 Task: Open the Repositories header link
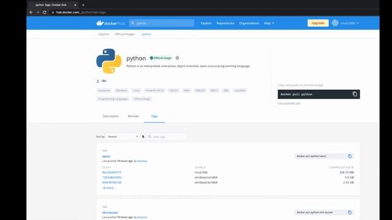(225, 23)
